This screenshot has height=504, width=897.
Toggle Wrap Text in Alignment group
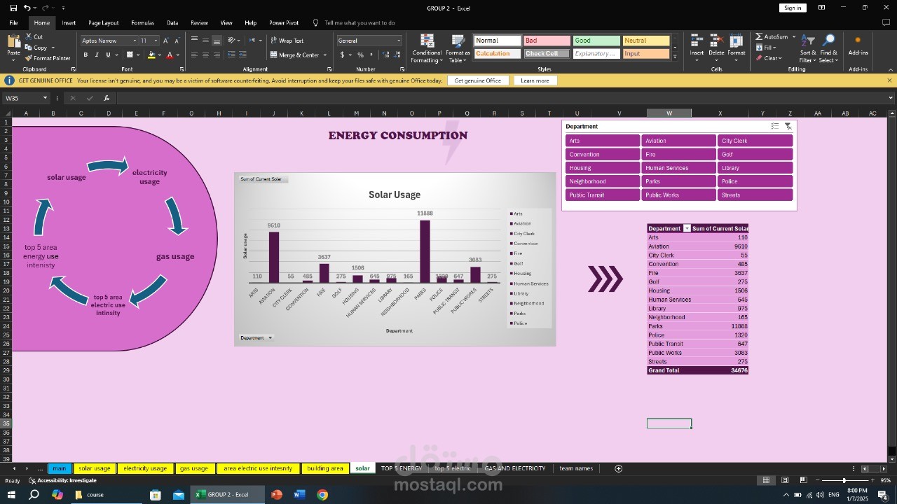(x=287, y=41)
